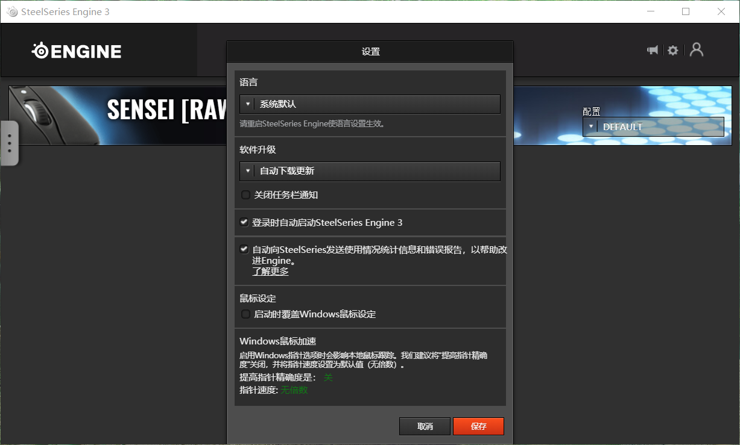The height and width of the screenshot is (445, 740).
Task: Open the 系统默认 language dropdown
Action: [370, 104]
